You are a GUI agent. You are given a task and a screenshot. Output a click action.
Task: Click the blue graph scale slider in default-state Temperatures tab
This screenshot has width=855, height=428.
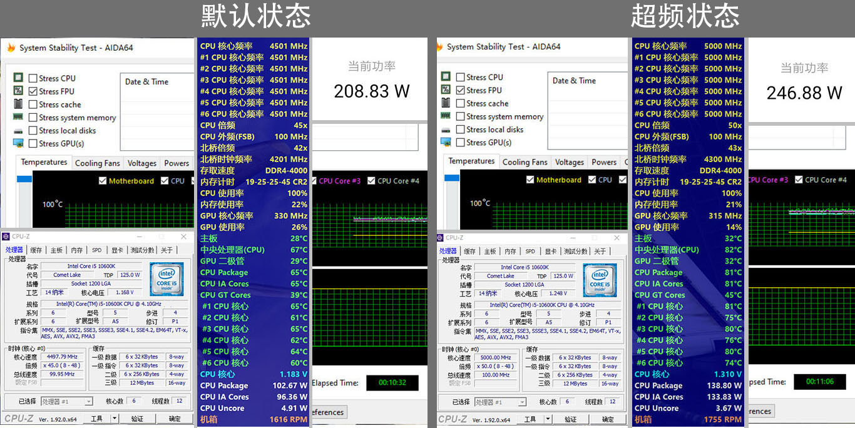(24, 180)
